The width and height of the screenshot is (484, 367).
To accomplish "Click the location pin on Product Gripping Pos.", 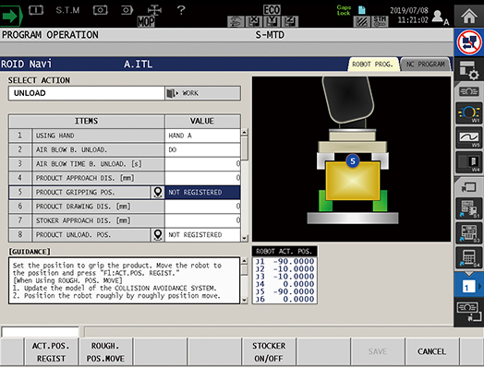I will click(158, 192).
